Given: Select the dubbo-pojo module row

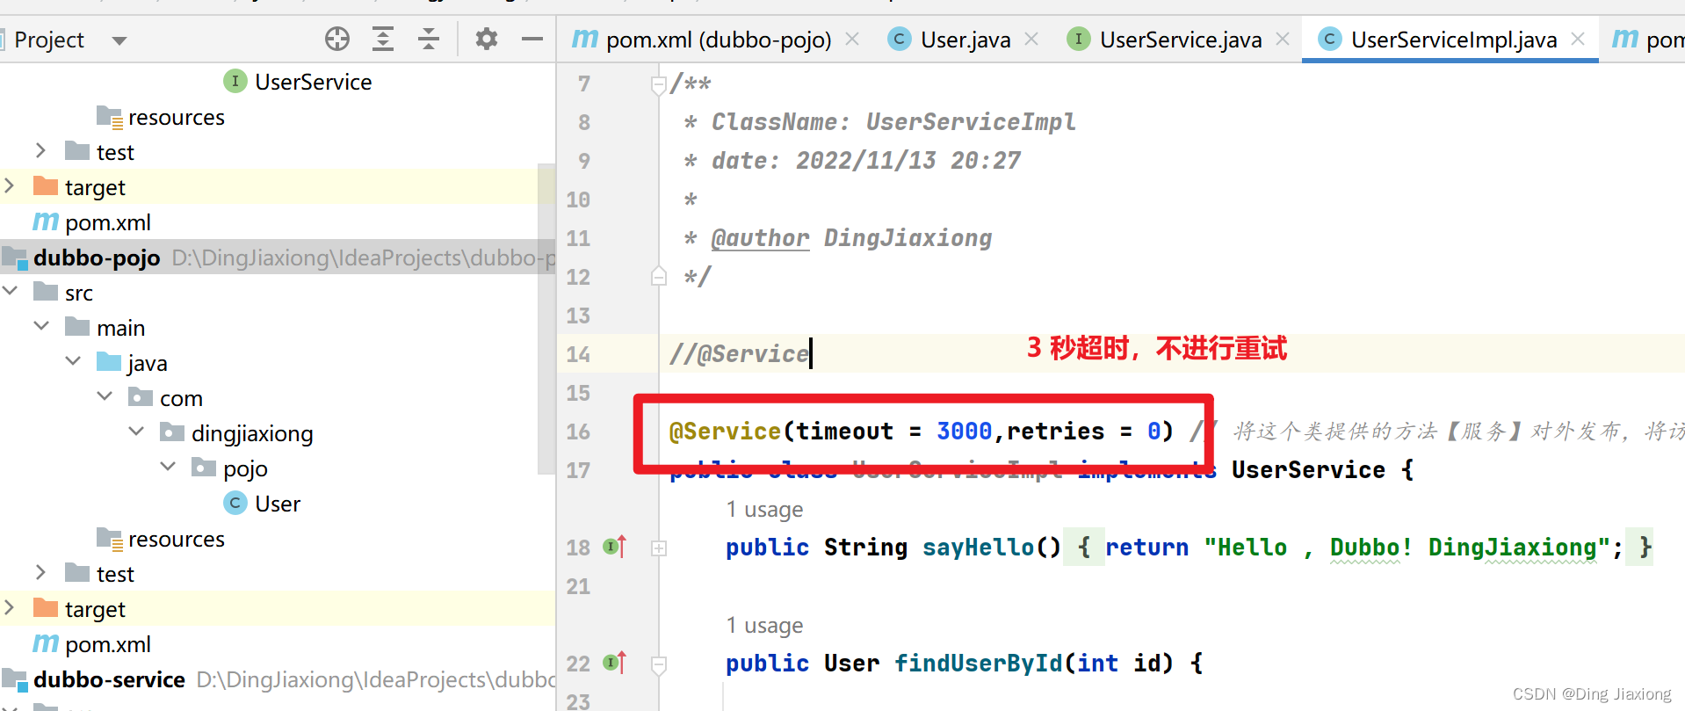Looking at the screenshot, I should (x=278, y=258).
